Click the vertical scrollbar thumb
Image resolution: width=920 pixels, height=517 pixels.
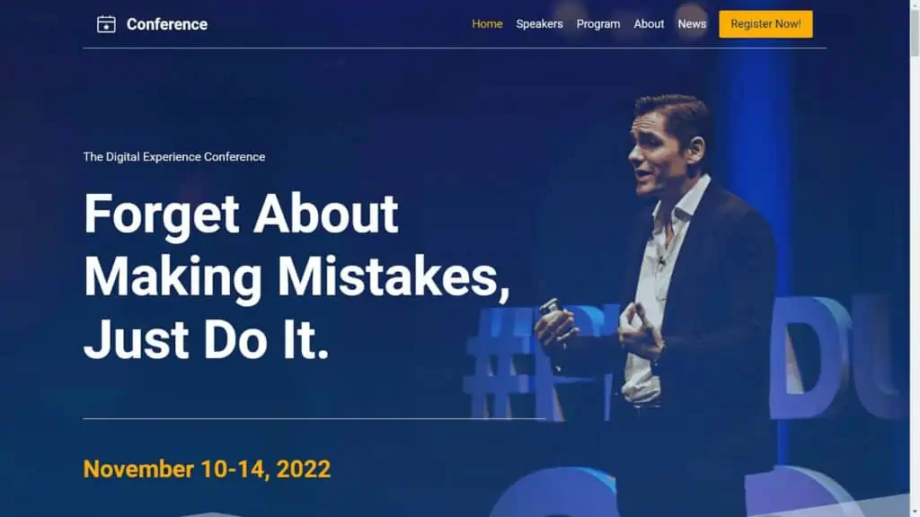(915, 32)
